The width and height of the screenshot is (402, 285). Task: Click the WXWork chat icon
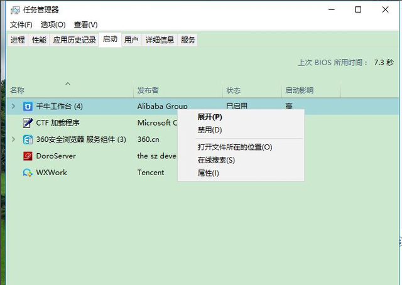point(28,173)
